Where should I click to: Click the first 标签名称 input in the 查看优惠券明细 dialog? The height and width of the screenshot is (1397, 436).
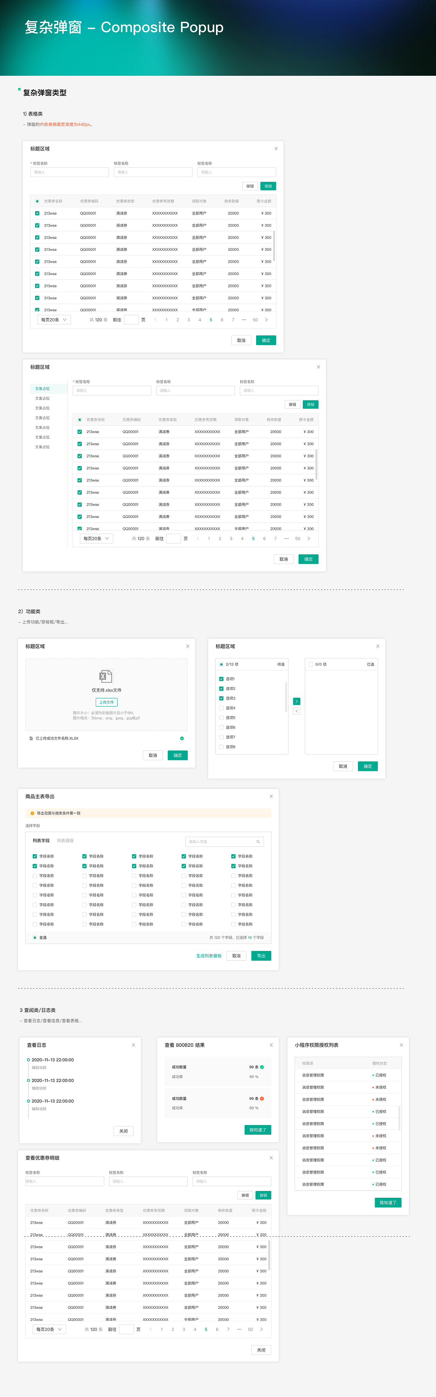click(64, 1181)
